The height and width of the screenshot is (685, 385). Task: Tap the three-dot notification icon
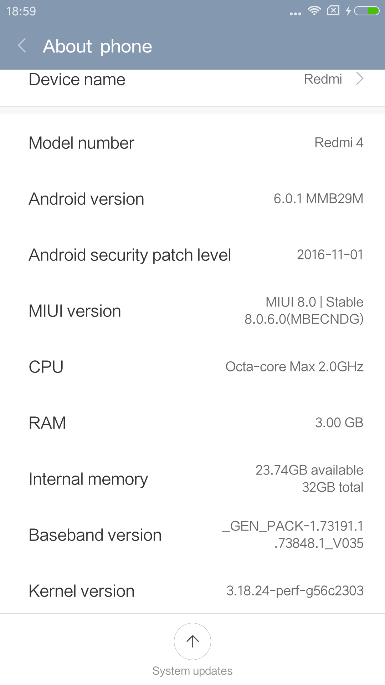pos(295,14)
